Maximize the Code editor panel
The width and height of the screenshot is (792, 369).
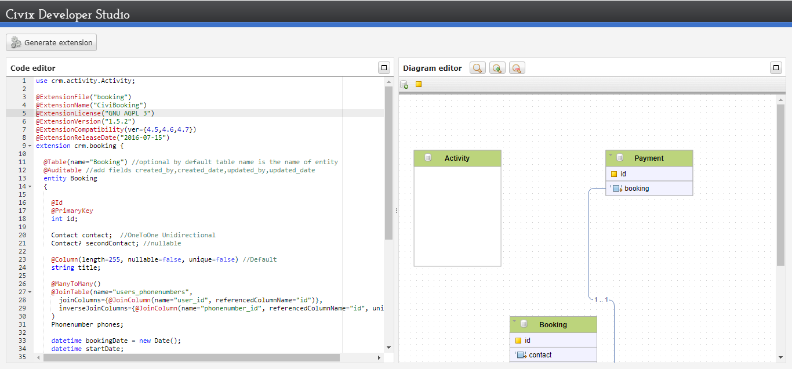coord(384,68)
